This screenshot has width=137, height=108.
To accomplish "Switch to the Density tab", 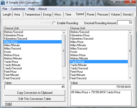I will point(127,14).
